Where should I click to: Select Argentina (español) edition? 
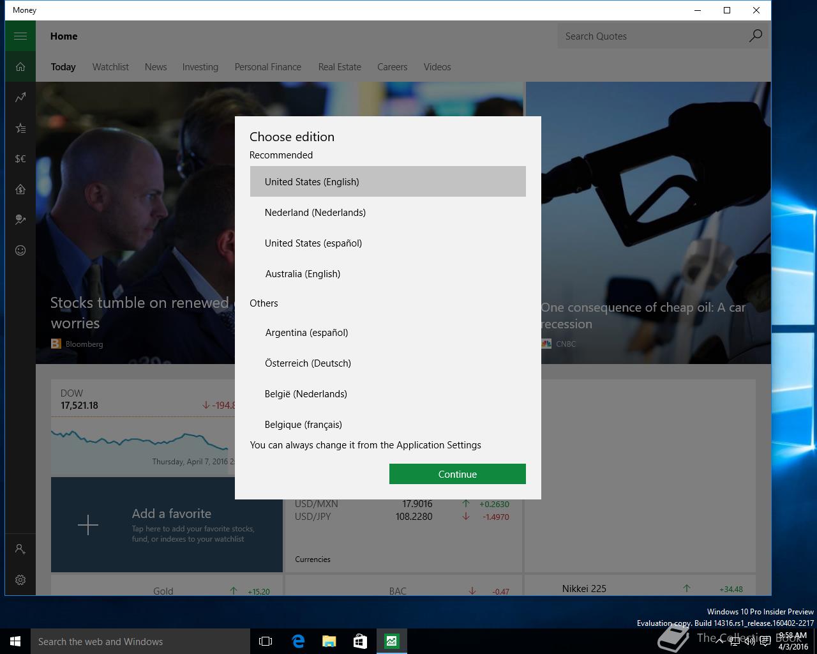coord(388,332)
